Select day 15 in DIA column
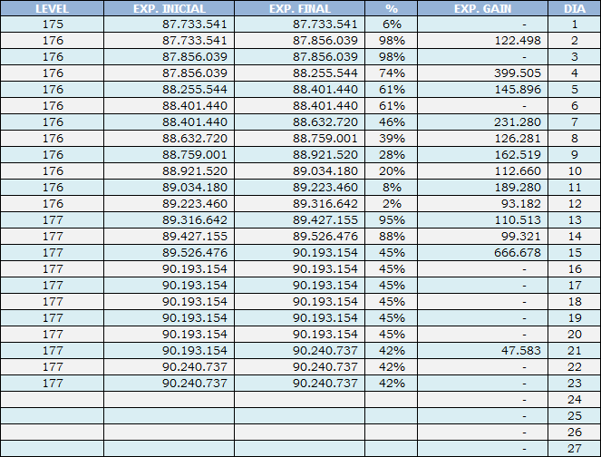The width and height of the screenshot is (601, 457). [x=574, y=253]
